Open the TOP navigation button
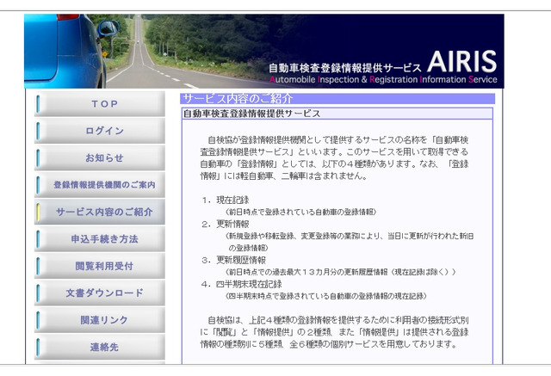 [100, 104]
